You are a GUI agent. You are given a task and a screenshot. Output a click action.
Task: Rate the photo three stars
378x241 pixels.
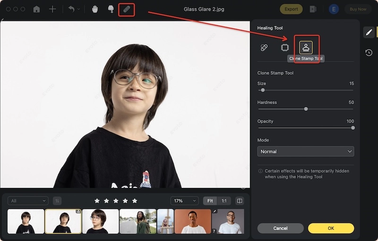pos(116,201)
